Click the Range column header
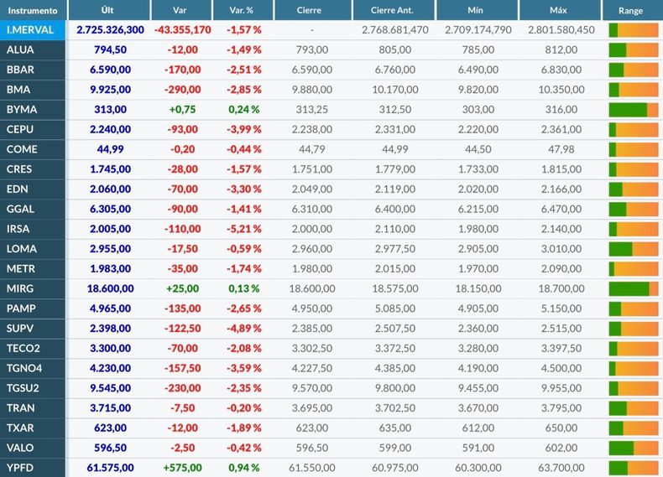The image size is (663, 477). pos(633,10)
